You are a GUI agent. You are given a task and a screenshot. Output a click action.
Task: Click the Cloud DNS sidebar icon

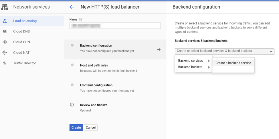click(x=5, y=31)
